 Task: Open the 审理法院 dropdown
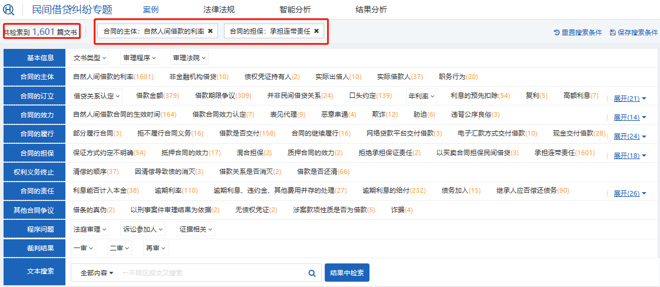click(x=189, y=58)
